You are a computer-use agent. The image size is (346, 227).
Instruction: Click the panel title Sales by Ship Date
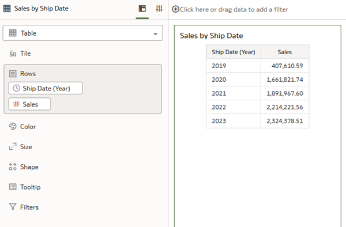[x=42, y=9]
